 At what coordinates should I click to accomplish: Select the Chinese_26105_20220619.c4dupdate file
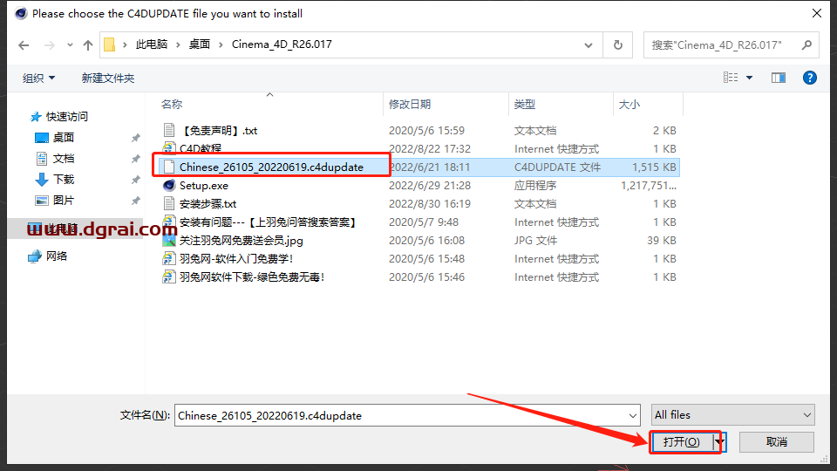[270, 167]
